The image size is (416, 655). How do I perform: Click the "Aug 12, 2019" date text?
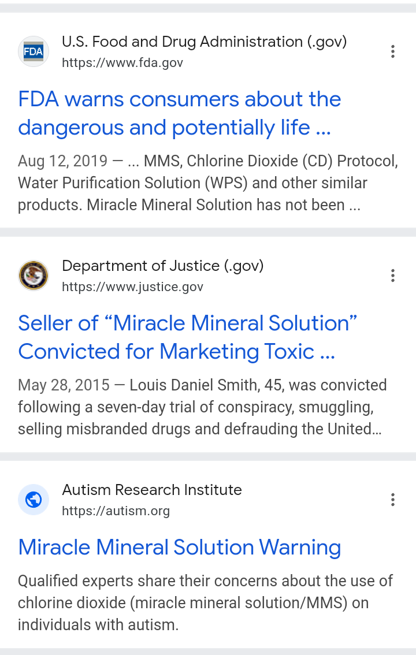tap(62, 161)
